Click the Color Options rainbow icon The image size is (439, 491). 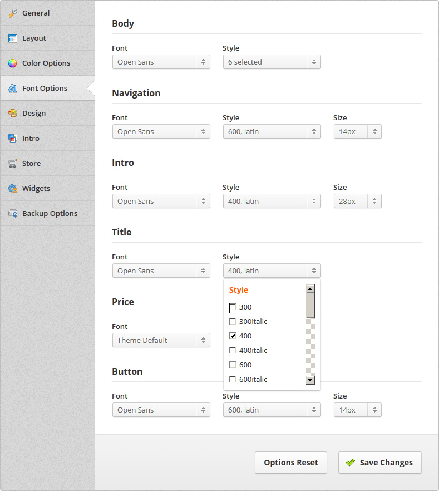pos(12,63)
